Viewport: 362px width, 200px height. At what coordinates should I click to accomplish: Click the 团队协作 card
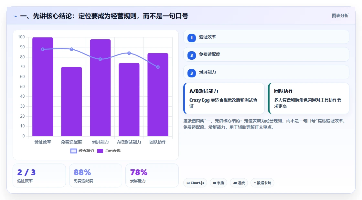coord(309,98)
